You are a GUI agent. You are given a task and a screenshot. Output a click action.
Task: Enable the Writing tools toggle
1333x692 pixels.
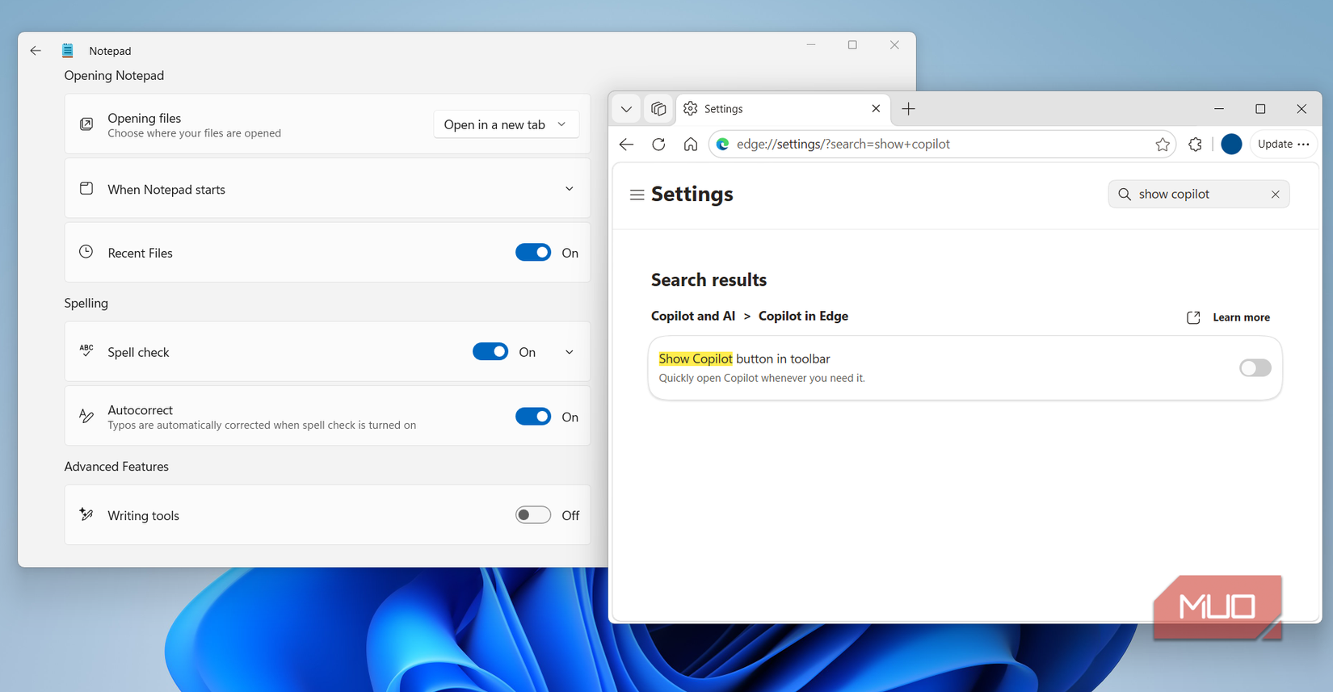click(x=533, y=515)
